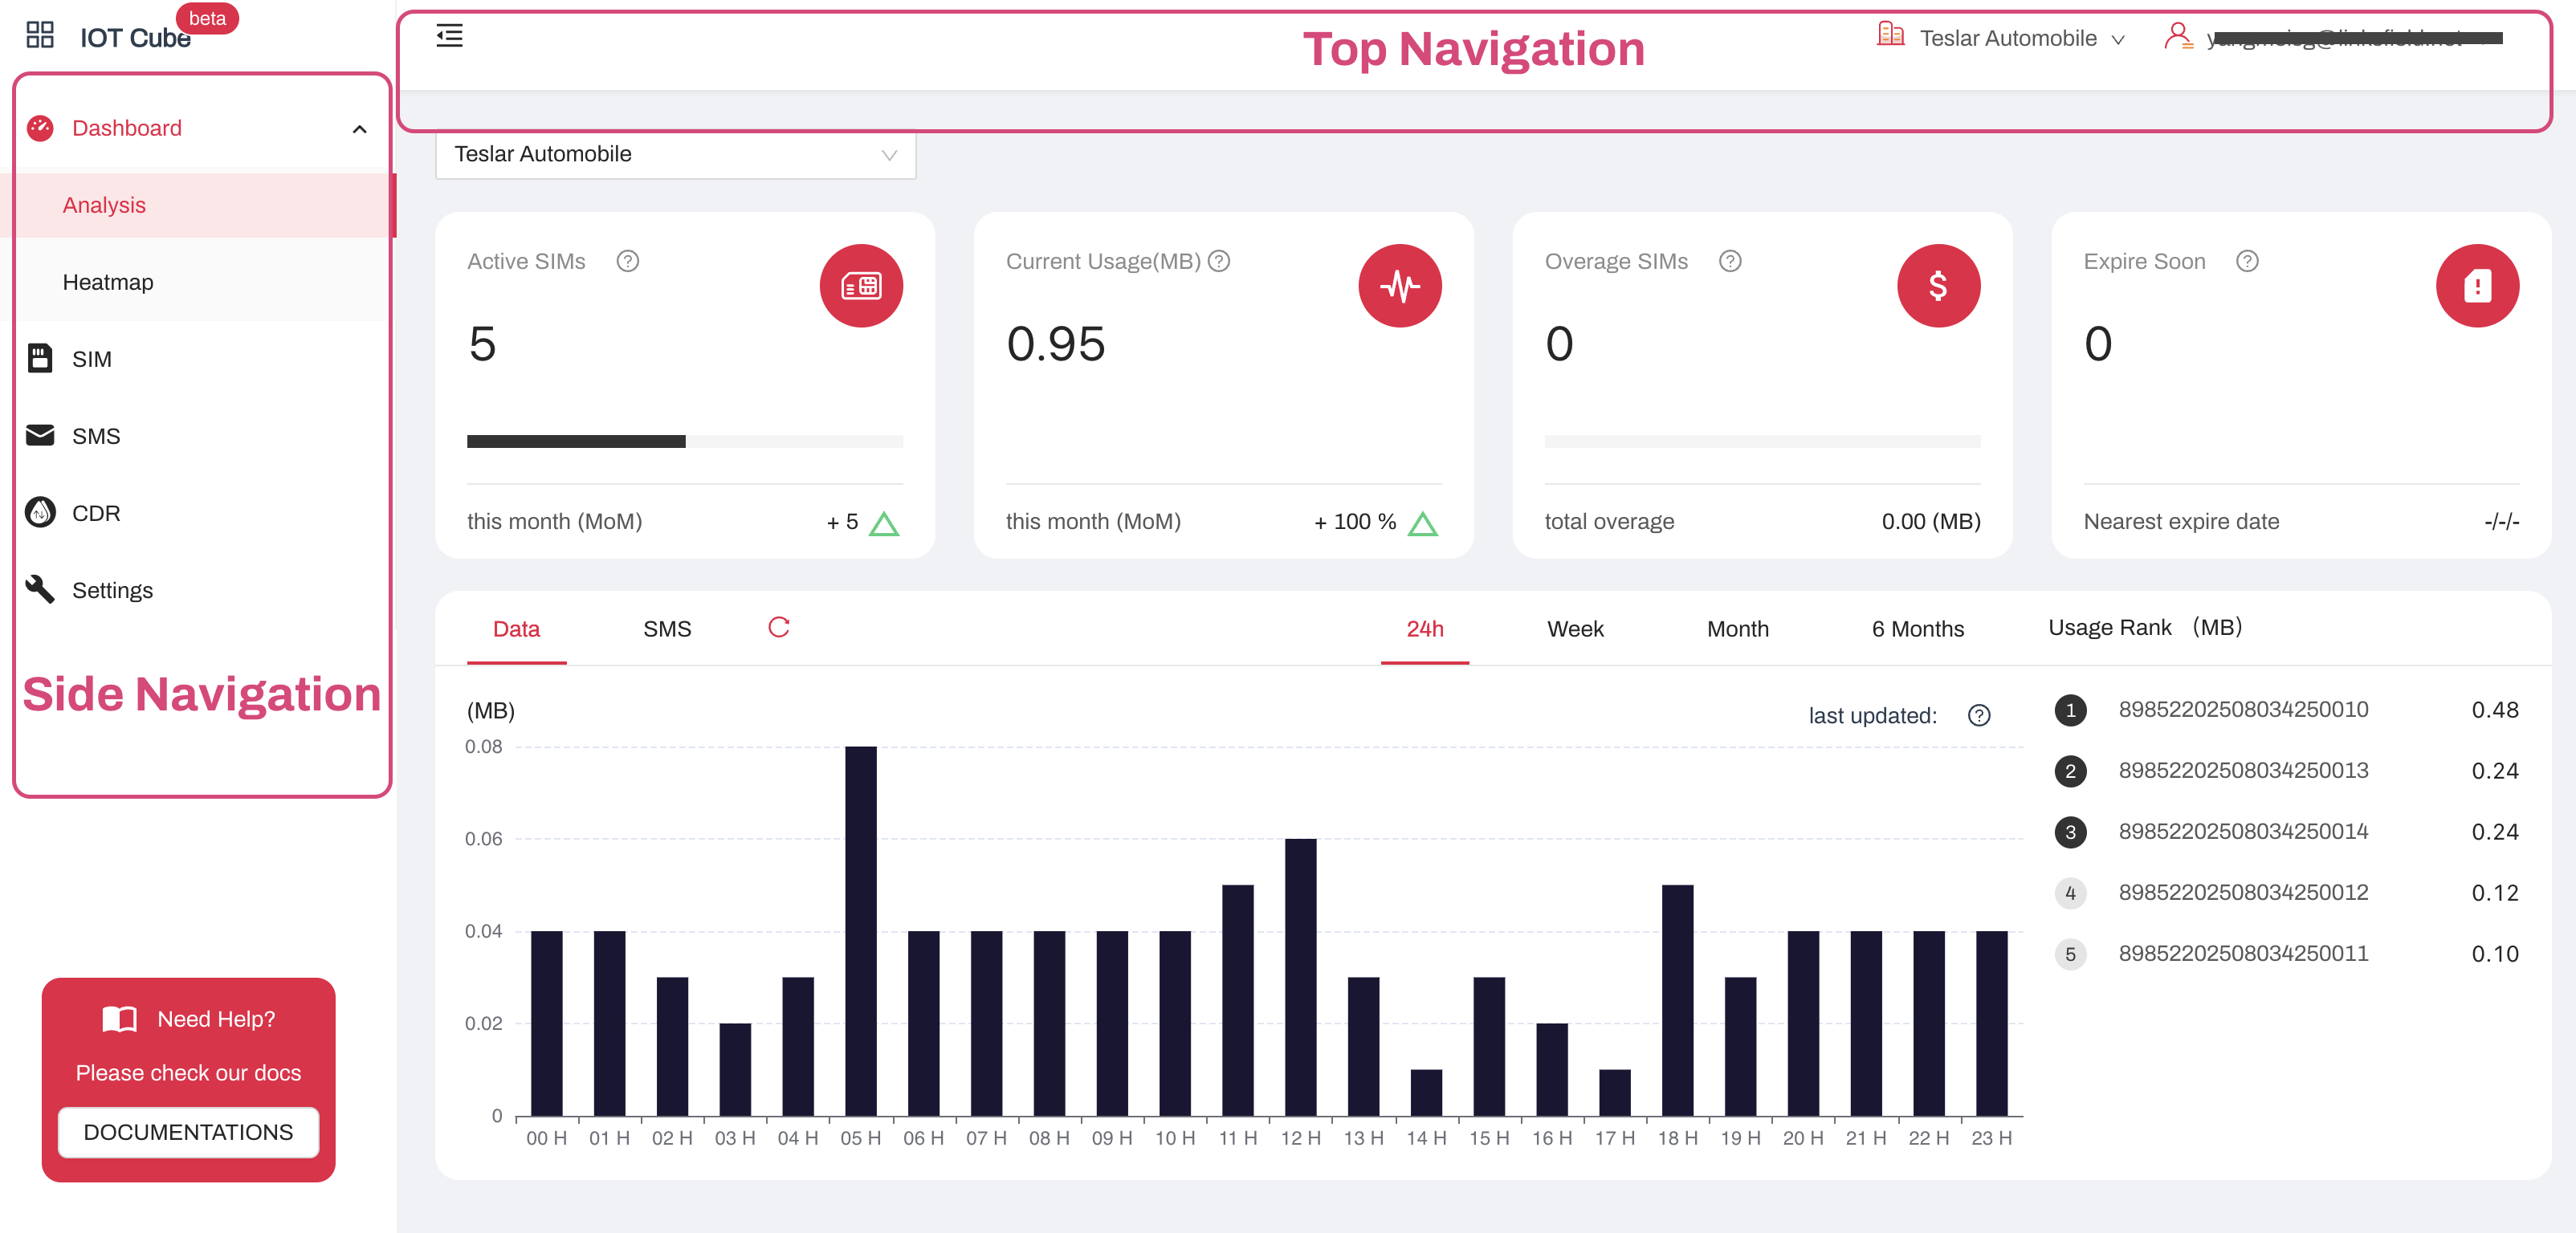2576x1233 pixels.
Task: Click the Usage Rank (MB) heading
Action: [2145, 627]
